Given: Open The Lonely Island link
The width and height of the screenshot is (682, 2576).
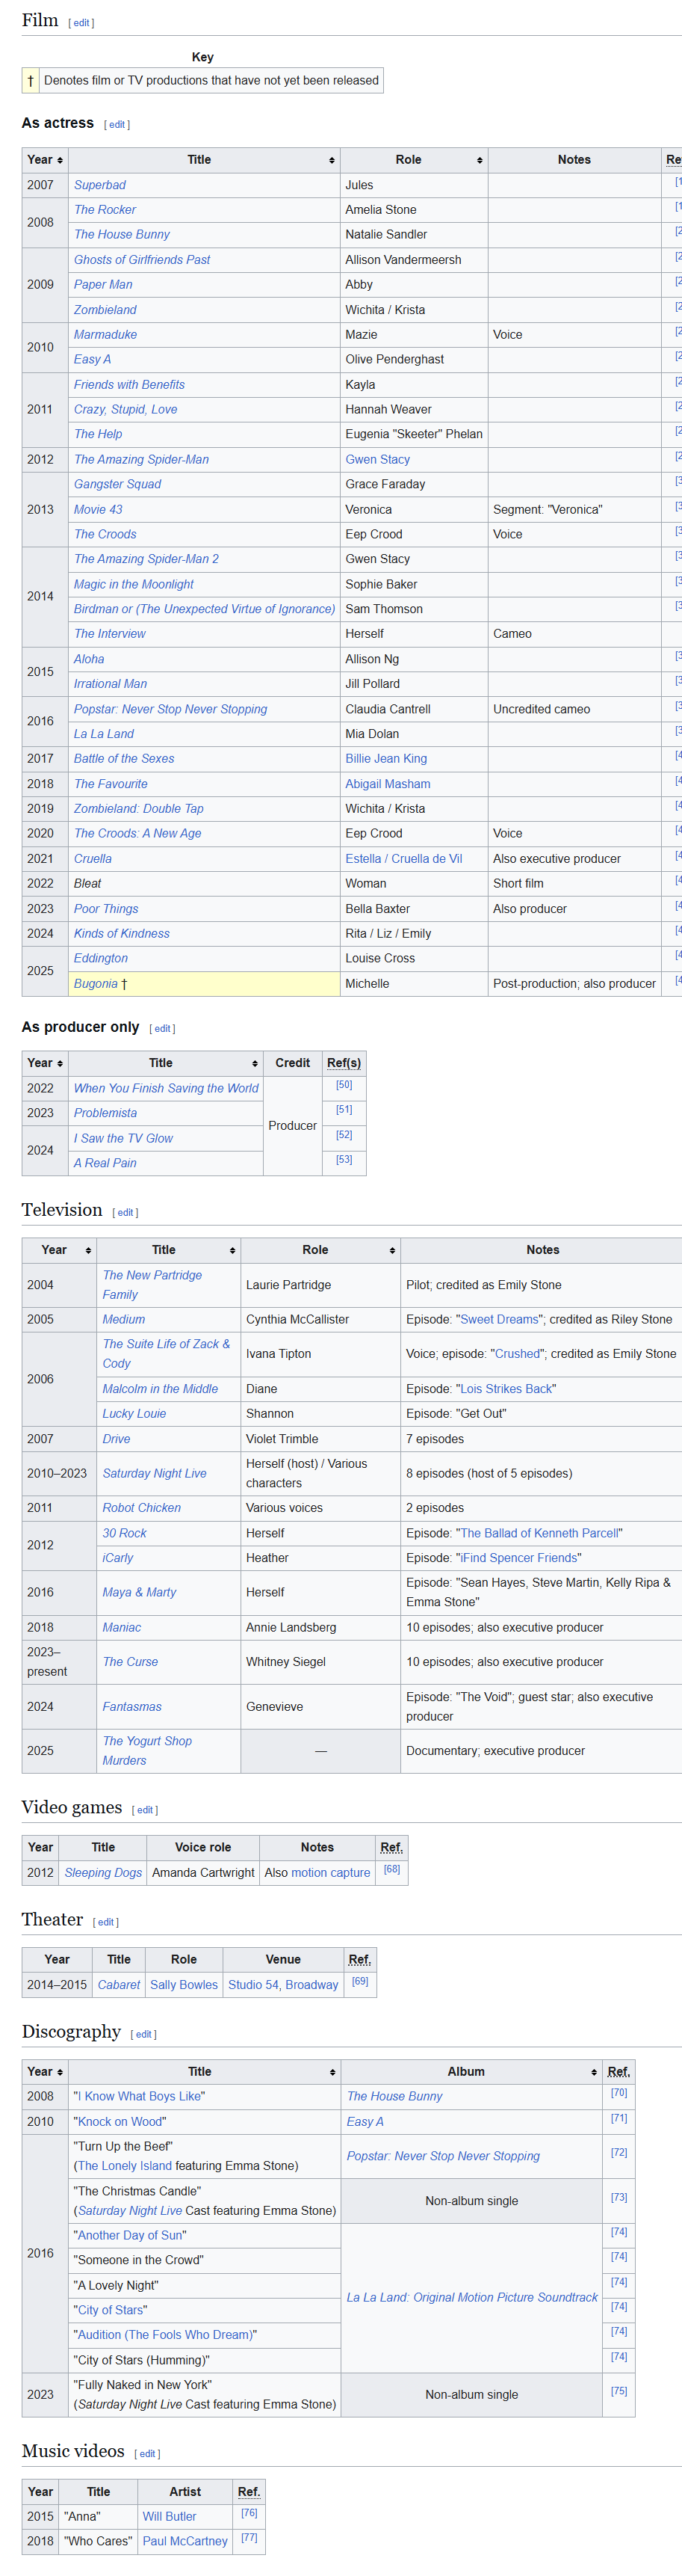Looking at the screenshot, I should pyautogui.click(x=124, y=2166).
